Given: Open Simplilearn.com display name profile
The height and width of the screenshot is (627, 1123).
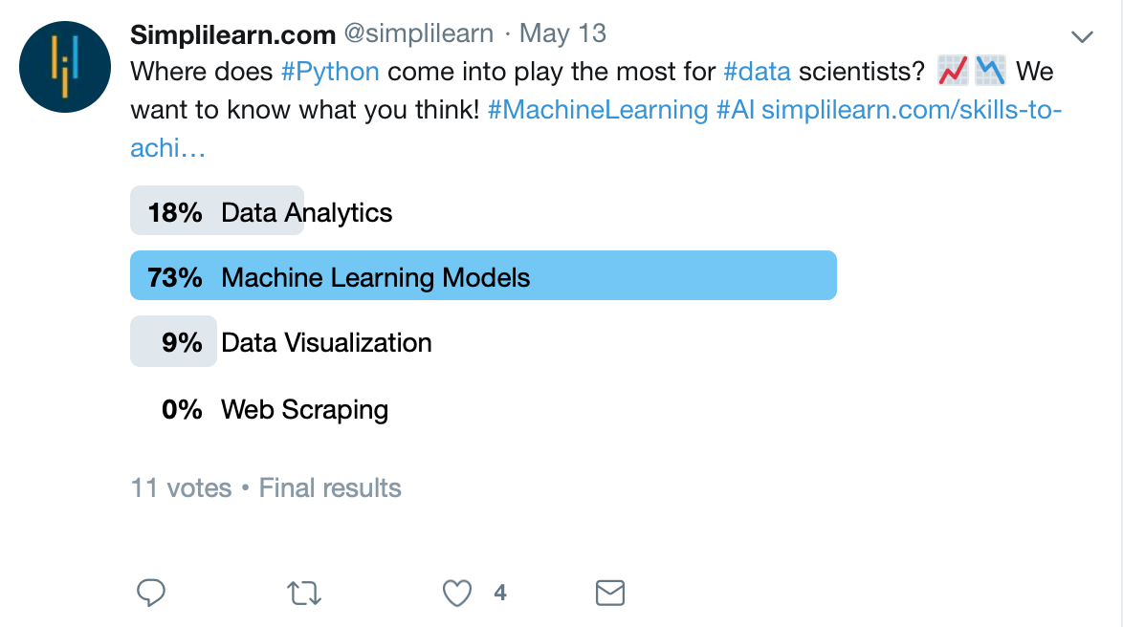Looking at the screenshot, I should pos(232,34).
